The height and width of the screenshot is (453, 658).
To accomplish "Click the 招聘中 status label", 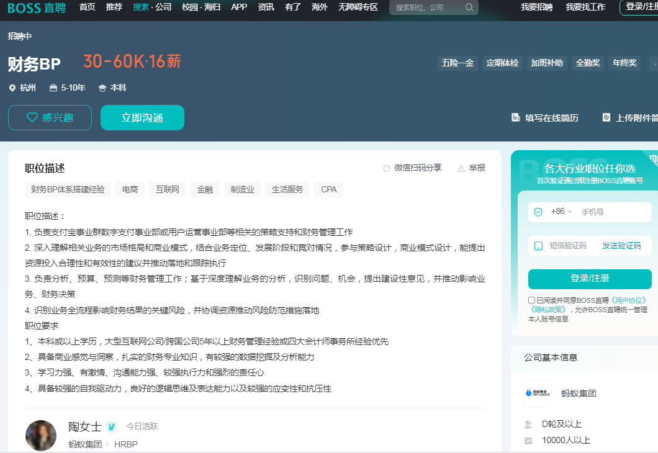I will 20,36.
